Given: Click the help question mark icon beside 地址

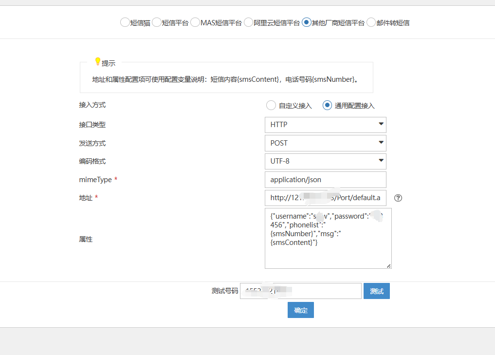Looking at the screenshot, I should click(x=398, y=198).
